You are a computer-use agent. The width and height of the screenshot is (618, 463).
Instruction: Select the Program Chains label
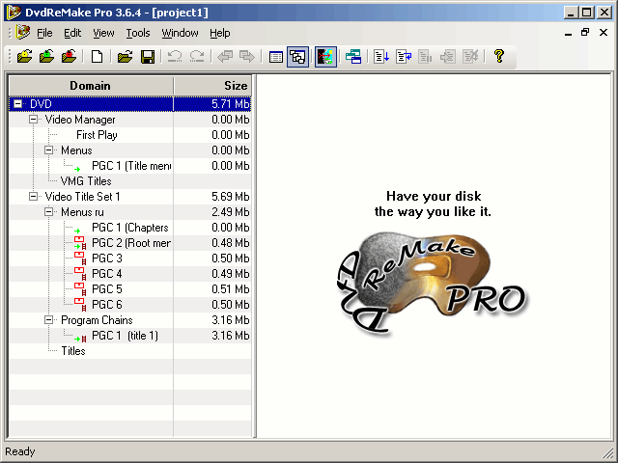(97, 320)
